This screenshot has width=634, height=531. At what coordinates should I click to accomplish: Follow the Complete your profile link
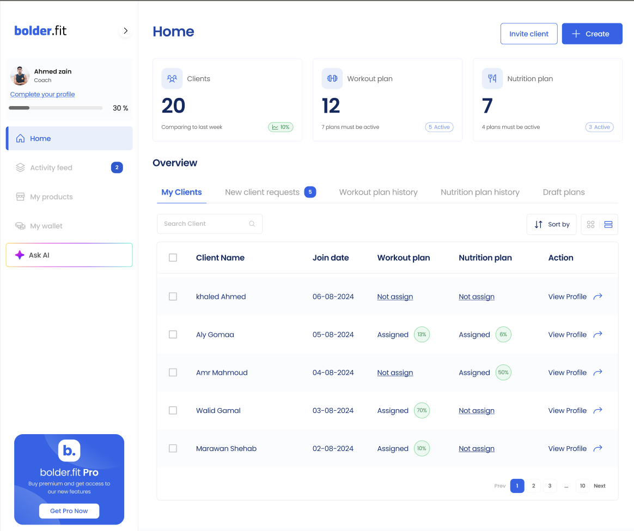pyautogui.click(x=42, y=94)
